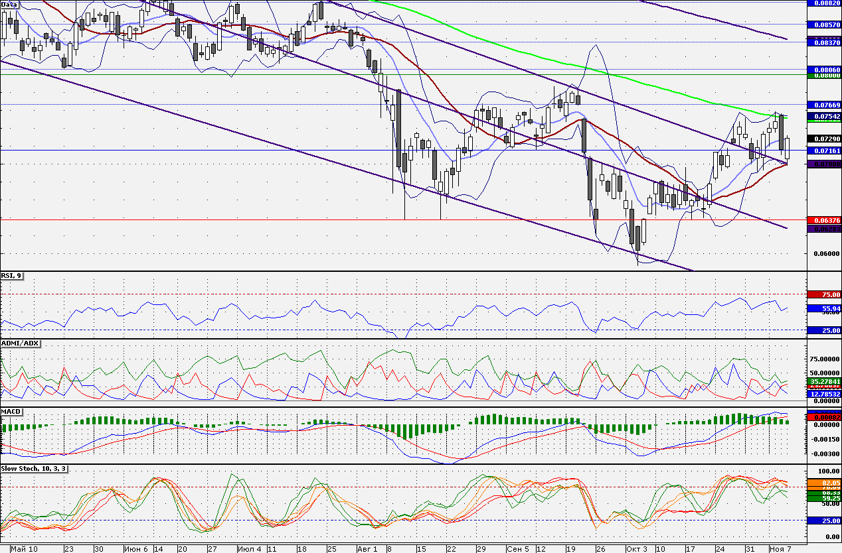Click the MACD indicator label

12,412
